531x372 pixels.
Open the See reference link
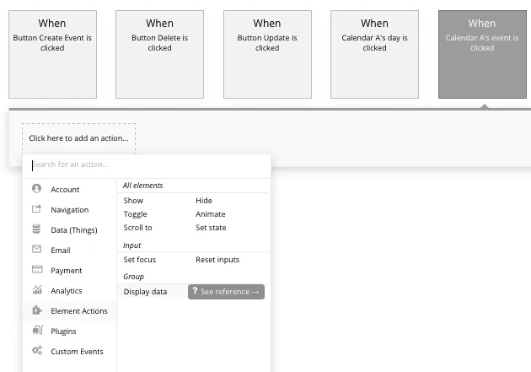coord(226,292)
